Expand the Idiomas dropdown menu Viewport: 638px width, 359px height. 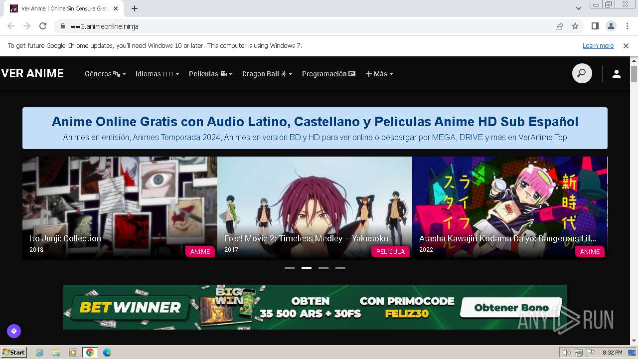pyautogui.click(x=157, y=74)
